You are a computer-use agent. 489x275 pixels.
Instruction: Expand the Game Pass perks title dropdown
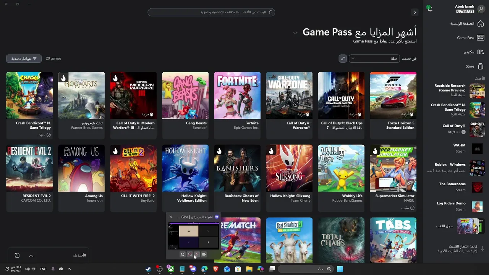click(x=295, y=33)
